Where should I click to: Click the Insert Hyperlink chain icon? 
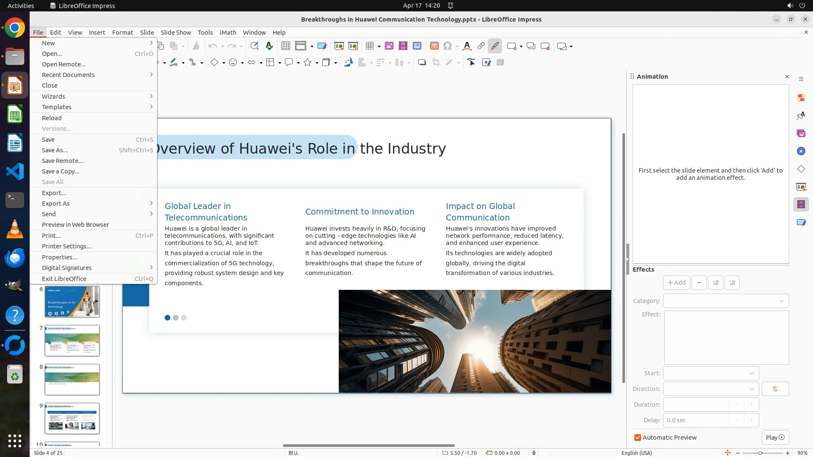point(481,46)
